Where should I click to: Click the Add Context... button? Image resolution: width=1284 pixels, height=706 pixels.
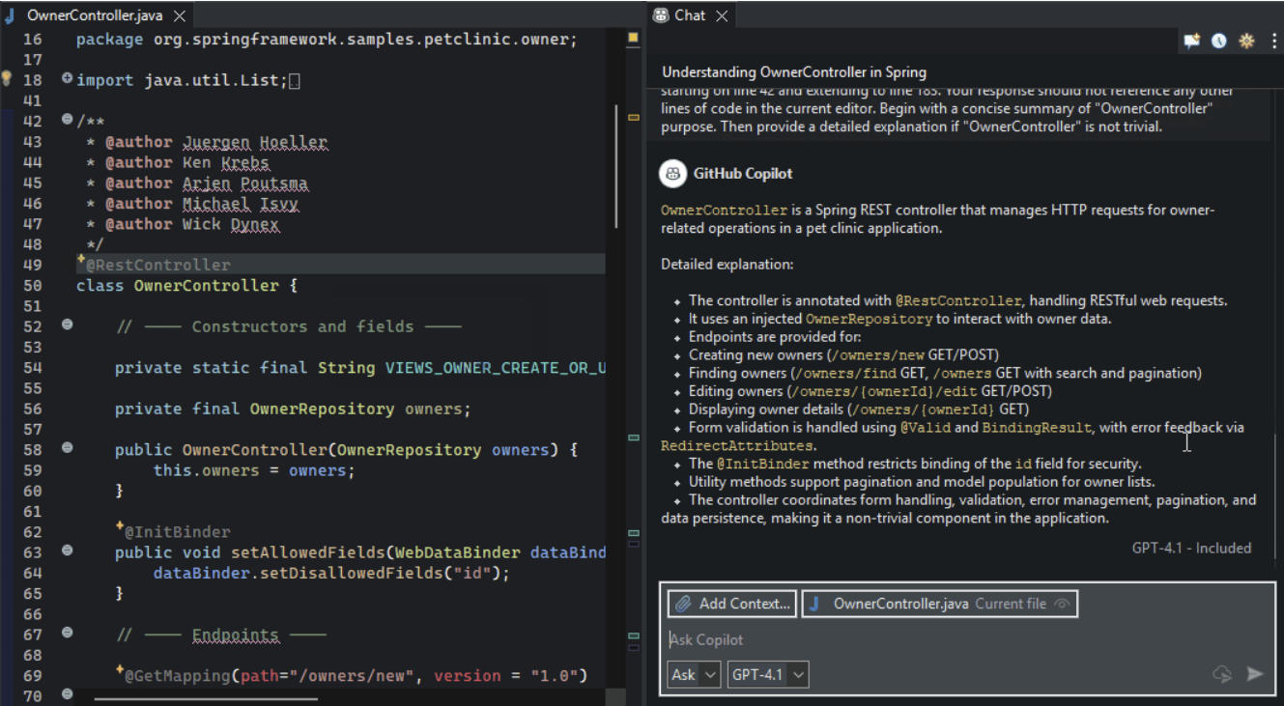(732, 604)
